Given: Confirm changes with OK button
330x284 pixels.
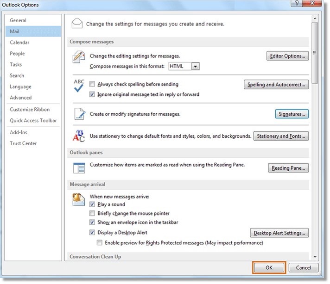Looking at the screenshot, I should click(269, 268).
